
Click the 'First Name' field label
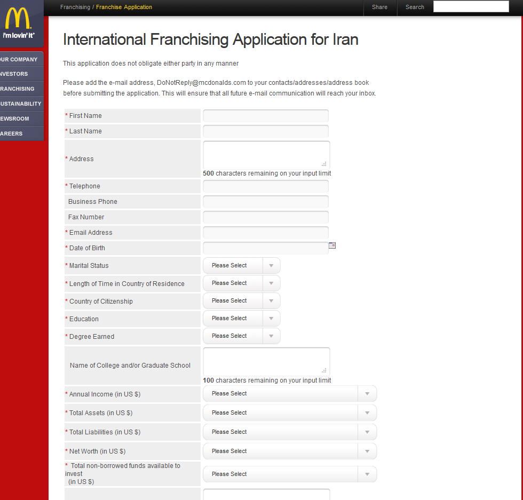click(85, 116)
